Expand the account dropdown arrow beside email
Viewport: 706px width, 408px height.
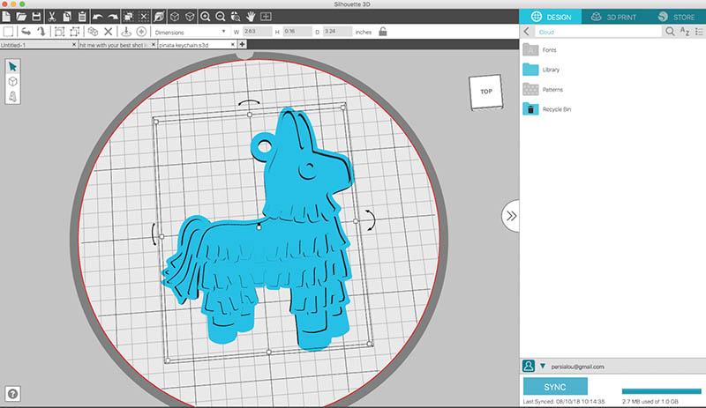pos(544,365)
